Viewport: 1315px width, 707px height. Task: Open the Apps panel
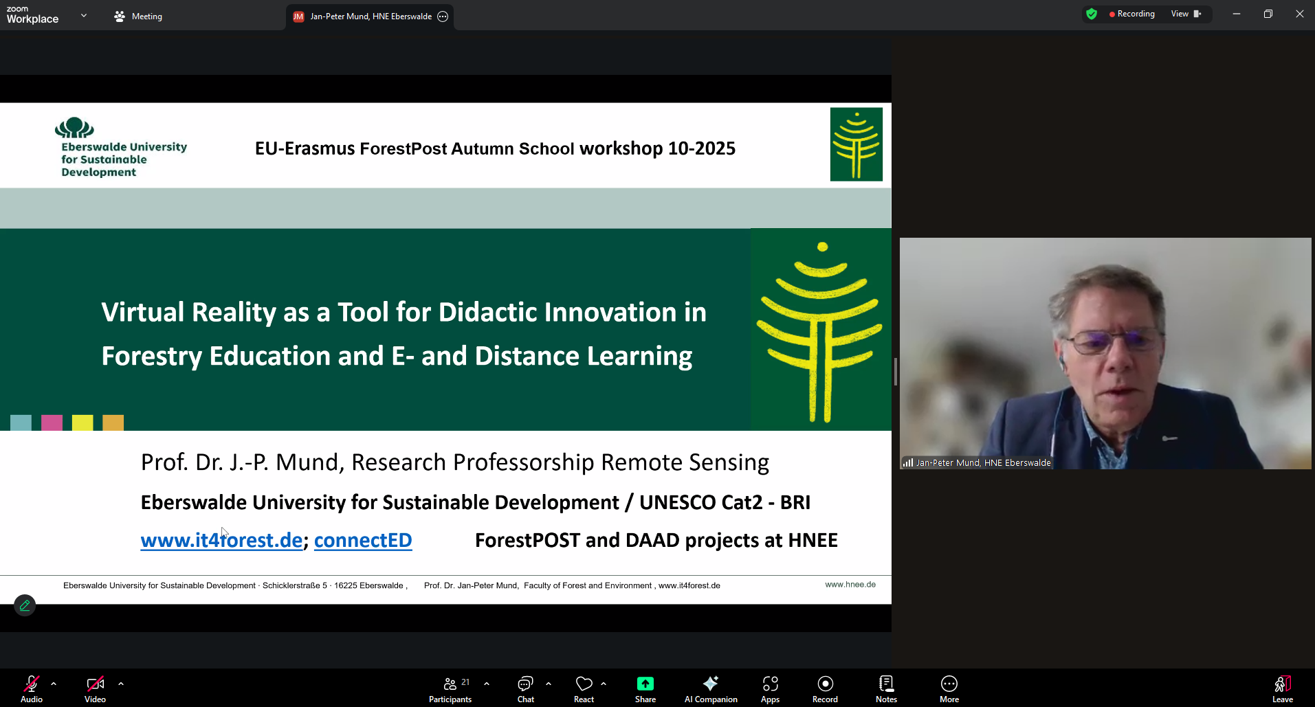pyautogui.click(x=770, y=689)
